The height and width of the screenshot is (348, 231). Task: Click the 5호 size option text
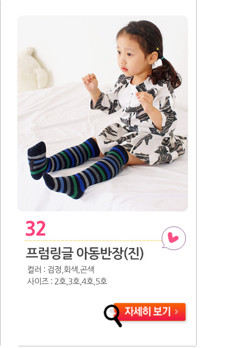tap(102, 281)
